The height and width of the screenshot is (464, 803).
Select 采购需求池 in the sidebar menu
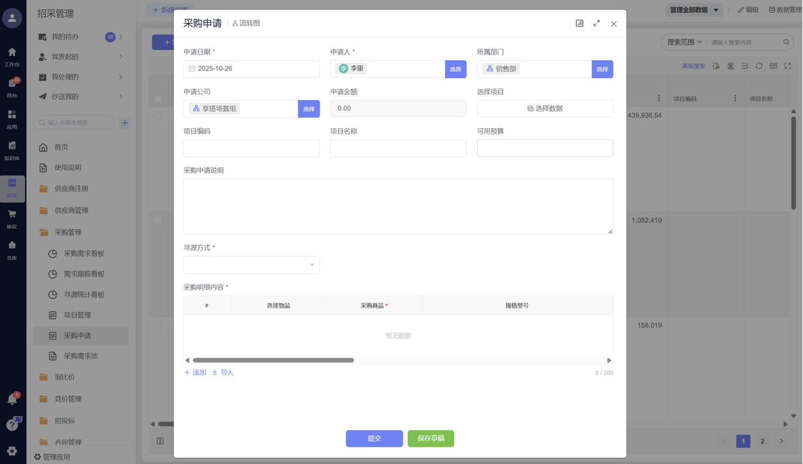[x=80, y=356]
